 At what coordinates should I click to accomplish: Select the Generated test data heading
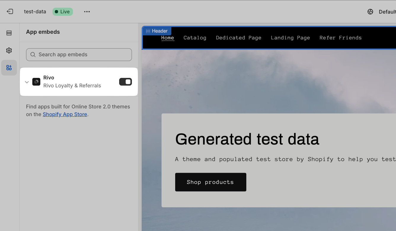point(247,139)
